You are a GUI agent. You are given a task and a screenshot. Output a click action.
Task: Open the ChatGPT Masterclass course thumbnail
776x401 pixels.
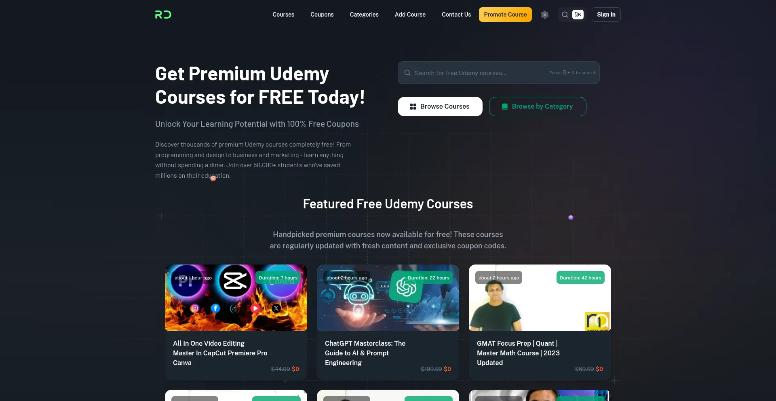pyautogui.click(x=388, y=298)
